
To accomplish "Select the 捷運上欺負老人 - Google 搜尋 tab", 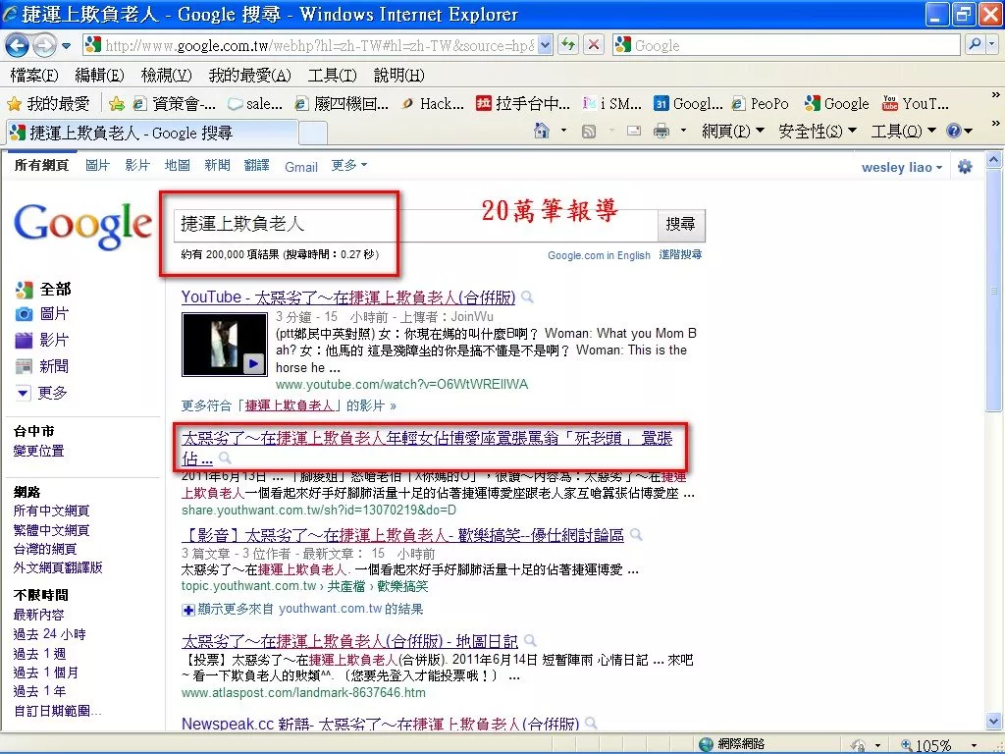I will tap(152, 133).
